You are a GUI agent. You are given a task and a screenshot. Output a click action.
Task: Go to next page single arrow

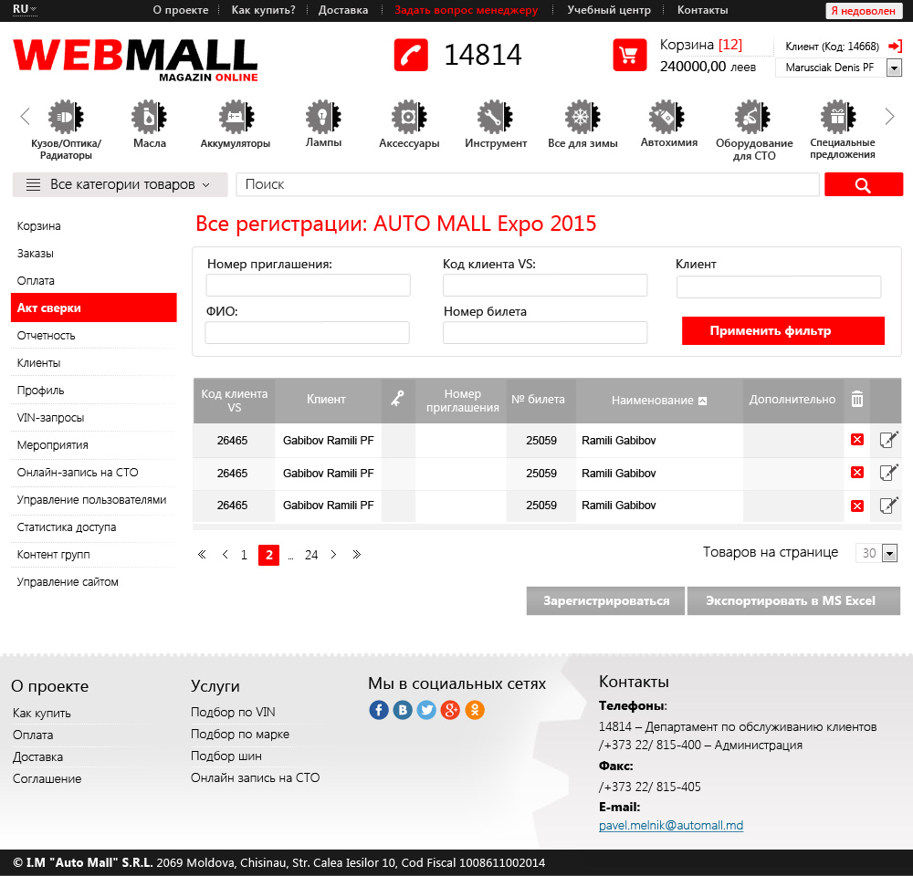(x=333, y=554)
